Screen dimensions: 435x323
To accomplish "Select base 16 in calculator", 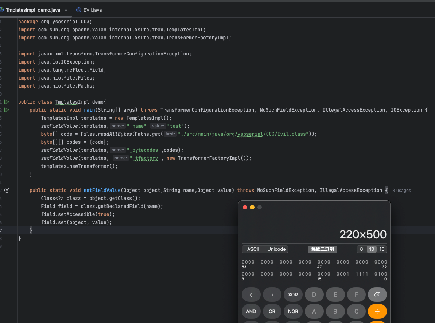I will [382, 249].
